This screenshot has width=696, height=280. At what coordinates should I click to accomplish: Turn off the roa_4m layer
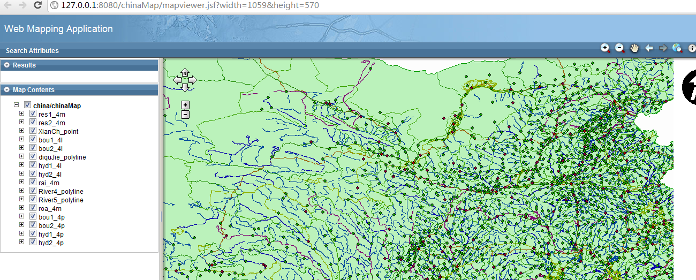33,208
